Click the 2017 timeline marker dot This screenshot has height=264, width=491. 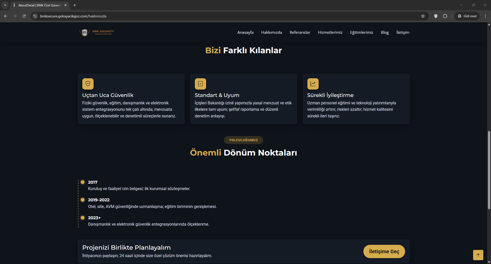click(x=83, y=182)
